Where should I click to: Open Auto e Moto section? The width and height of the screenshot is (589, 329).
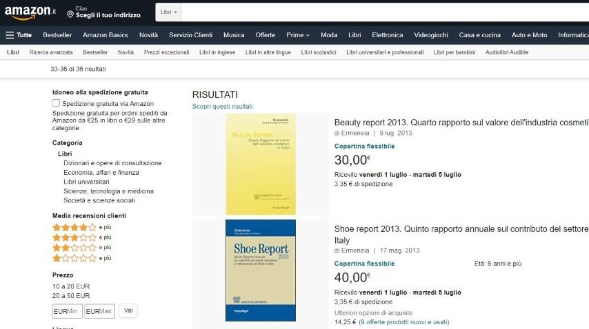[529, 35]
